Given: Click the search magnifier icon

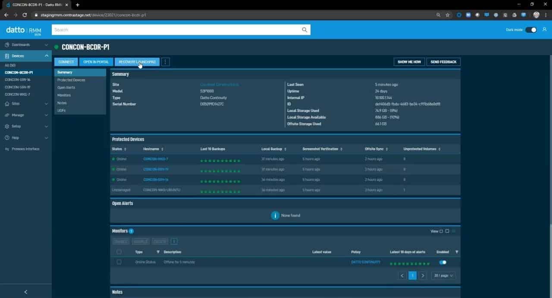Looking at the screenshot, I should pos(304,30).
